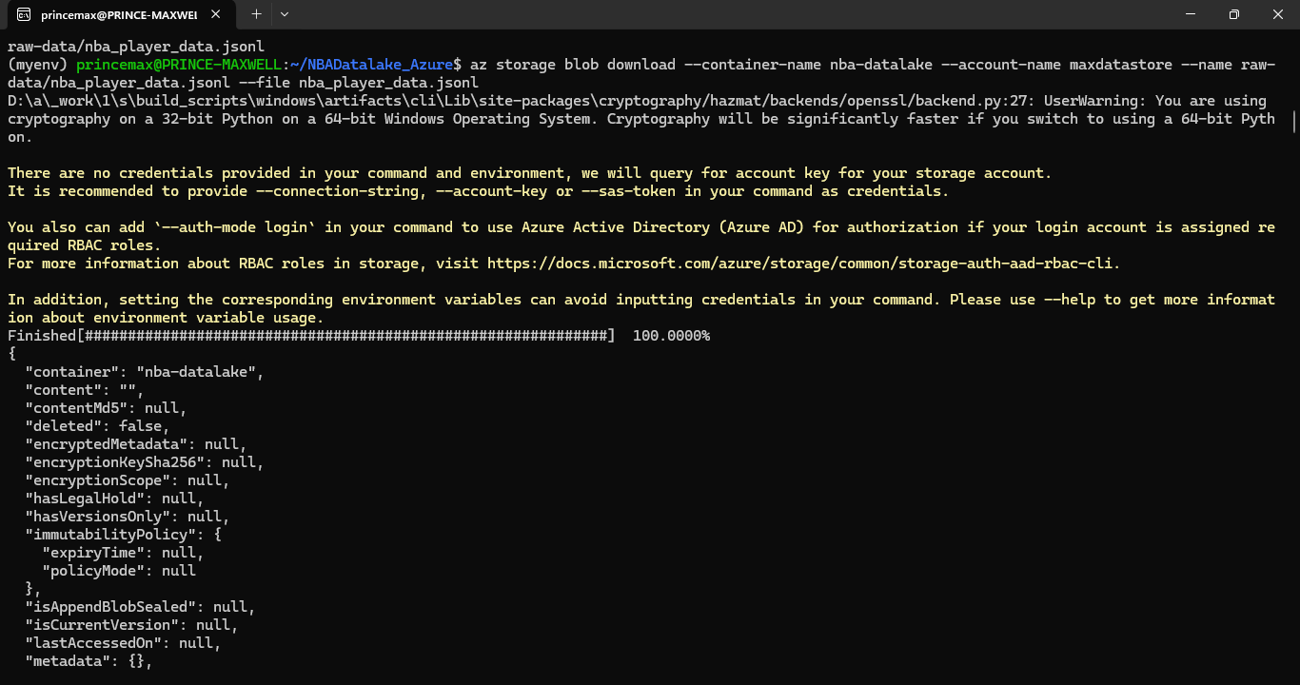Click the "metadata": {} line
This screenshot has width=1300, height=685.
click(x=89, y=661)
